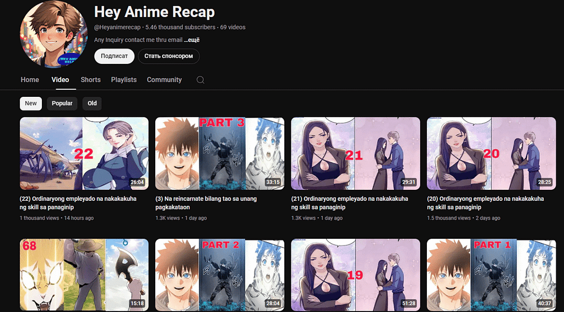Image resolution: width=564 pixels, height=312 pixels.
Task: Click '5.46 thousand subscribers' text
Action: pyautogui.click(x=180, y=28)
